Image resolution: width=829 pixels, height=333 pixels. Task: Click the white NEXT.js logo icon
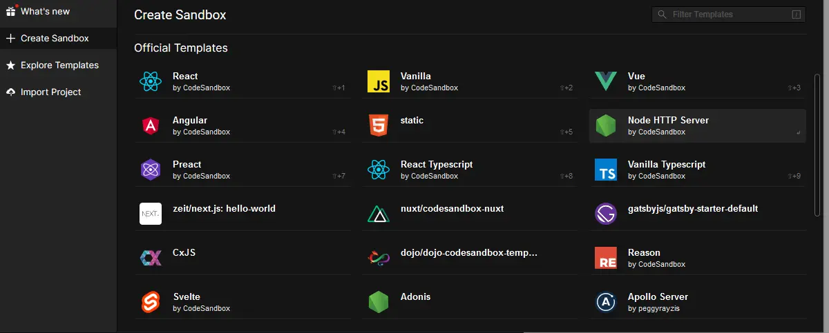point(150,214)
